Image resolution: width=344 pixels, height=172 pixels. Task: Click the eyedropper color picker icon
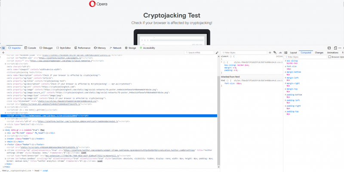point(217,52)
